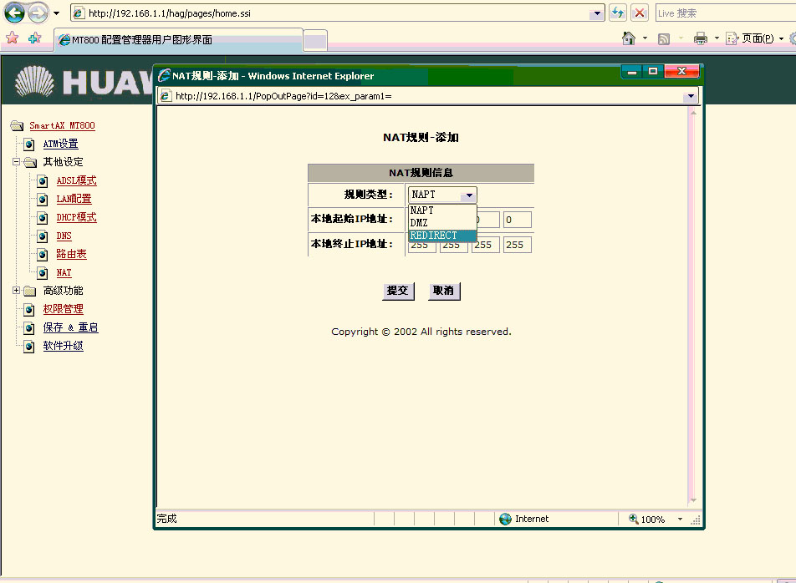The width and height of the screenshot is (796, 583).
Task: Open the 页面(P) toolbar menu
Action: click(x=757, y=38)
